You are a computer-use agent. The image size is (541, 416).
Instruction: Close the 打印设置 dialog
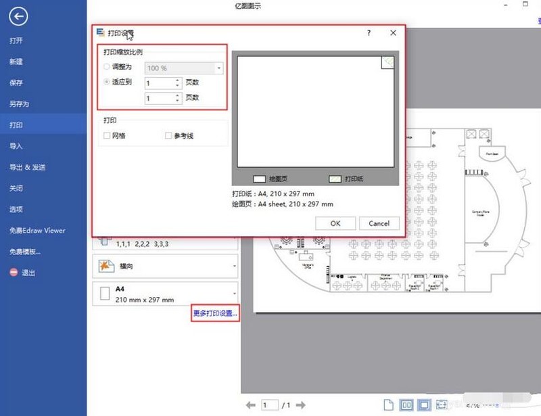pyautogui.click(x=393, y=32)
